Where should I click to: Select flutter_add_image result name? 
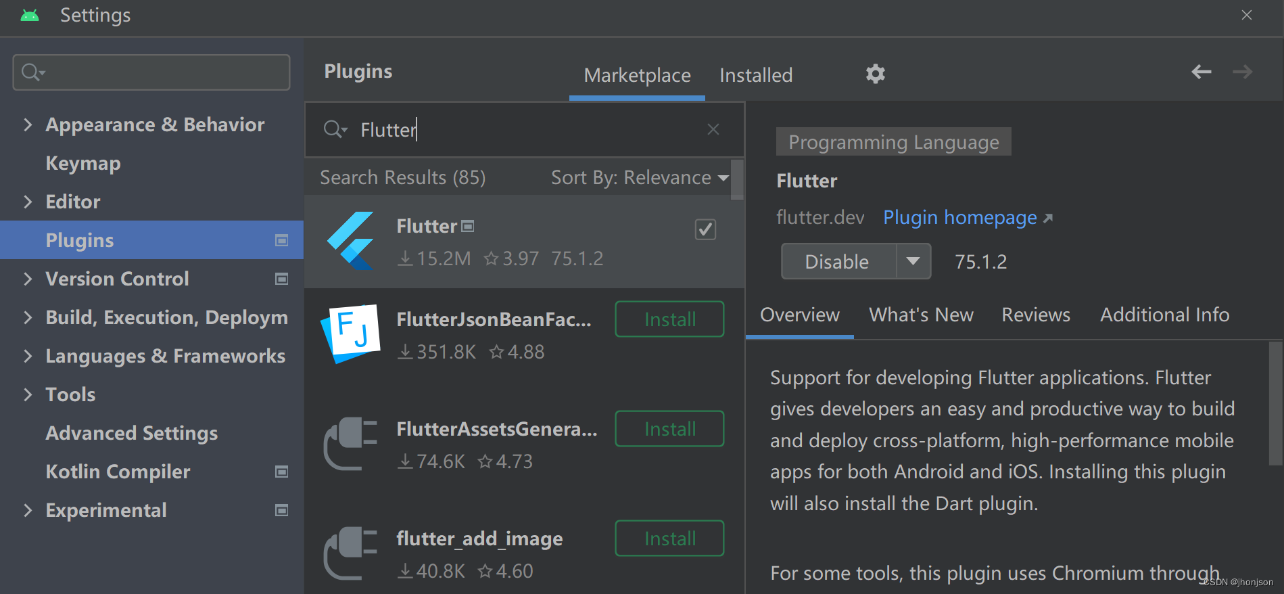tap(479, 539)
